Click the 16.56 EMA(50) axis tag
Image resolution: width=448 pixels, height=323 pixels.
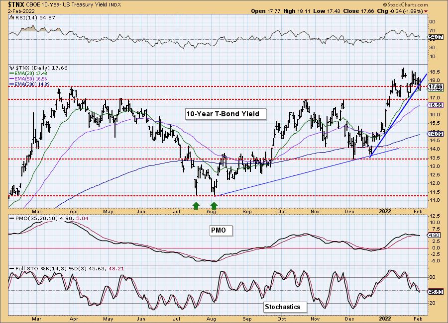[x=436, y=105]
